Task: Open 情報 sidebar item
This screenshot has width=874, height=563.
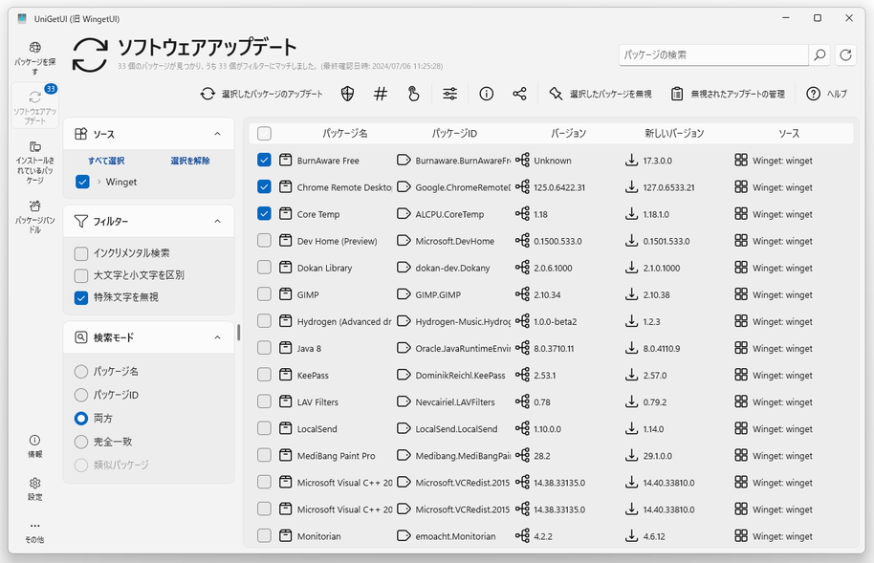Action: coord(34,446)
